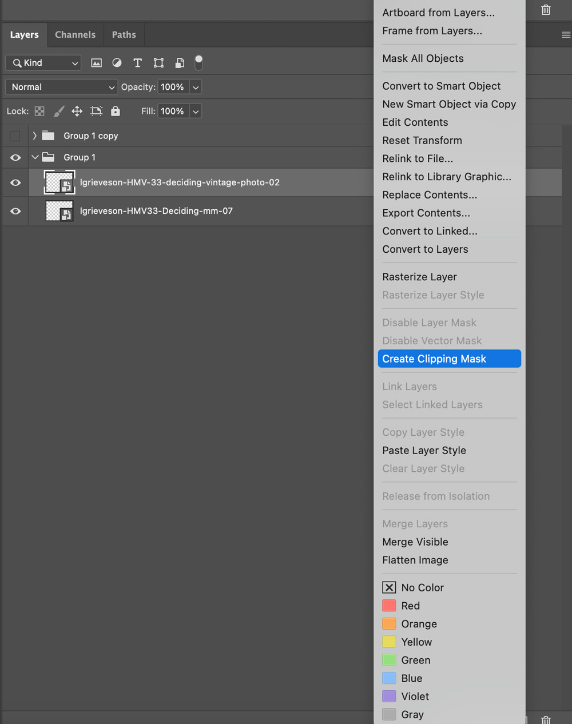572x724 pixels.
Task: Open the Kind filter dropdown
Action: tap(43, 63)
